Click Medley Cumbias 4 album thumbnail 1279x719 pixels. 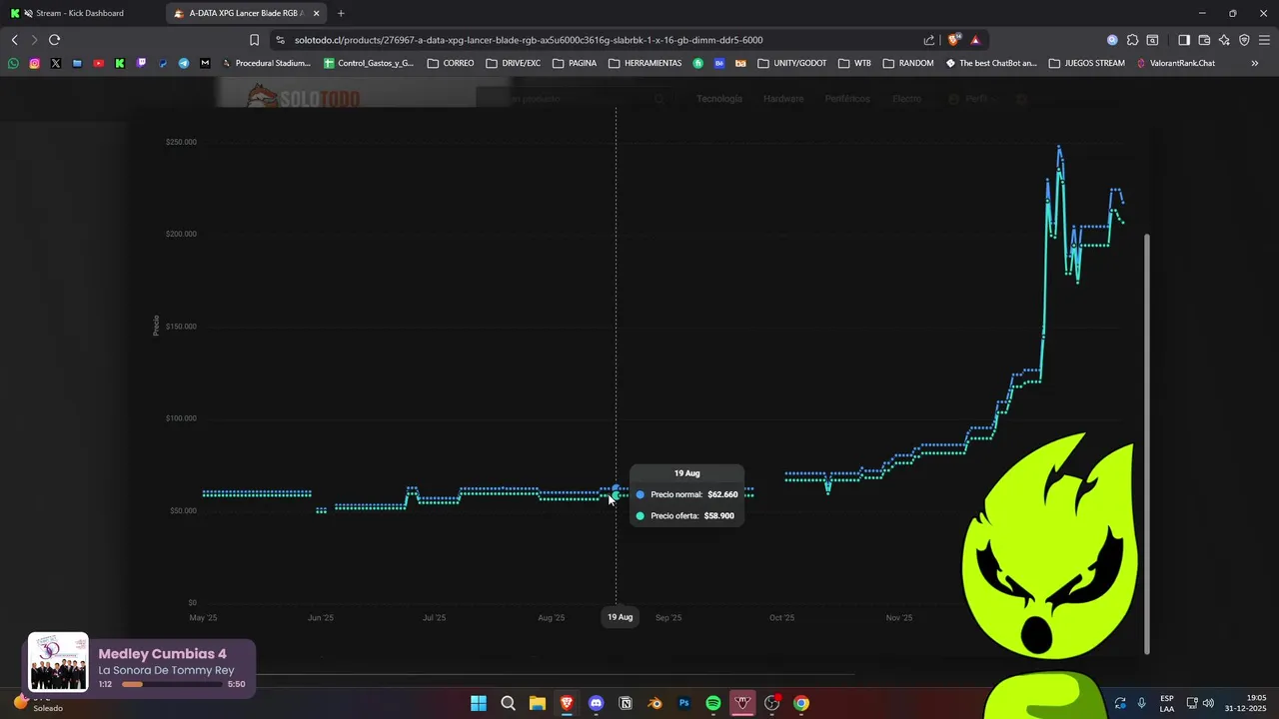coord(58,662)
